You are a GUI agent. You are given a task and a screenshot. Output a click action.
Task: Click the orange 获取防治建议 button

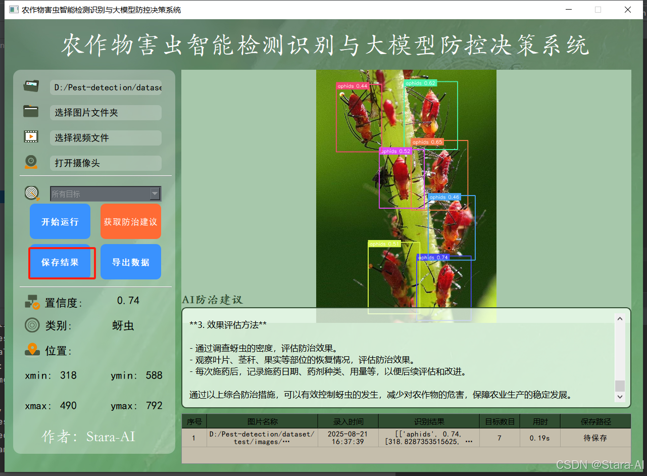coord(131,221)
